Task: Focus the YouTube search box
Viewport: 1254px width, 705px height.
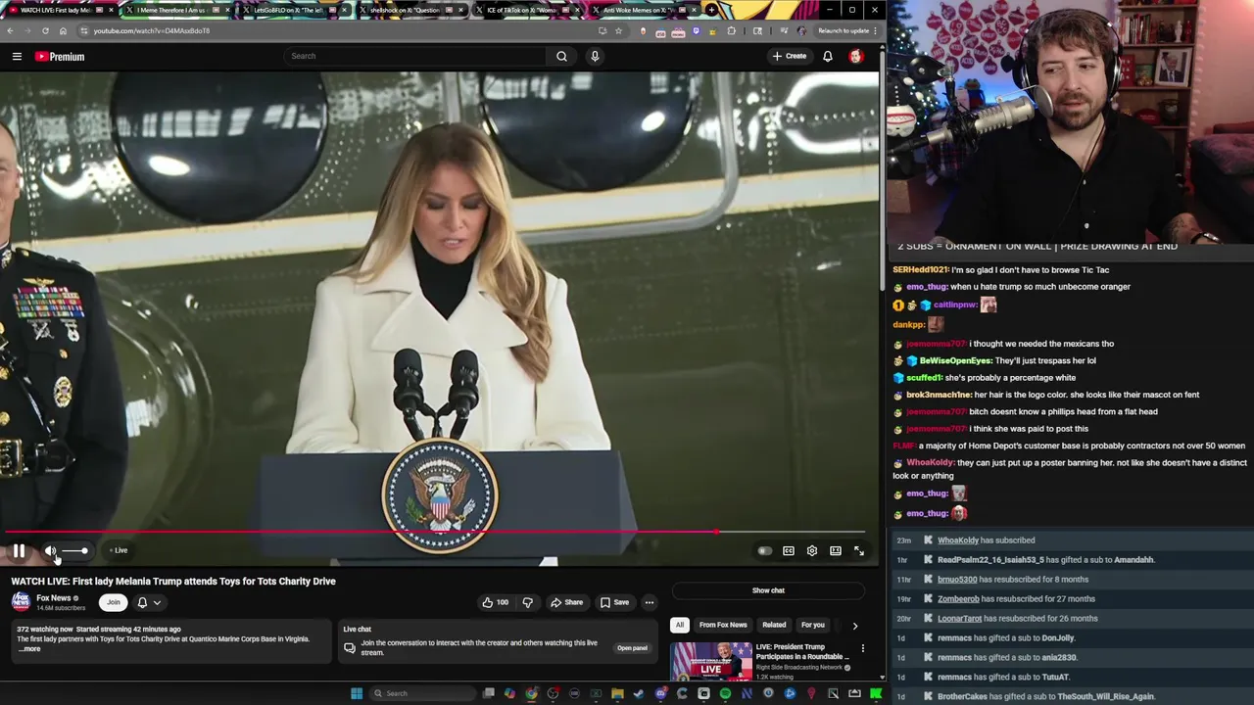Action: tap(415, 56)
